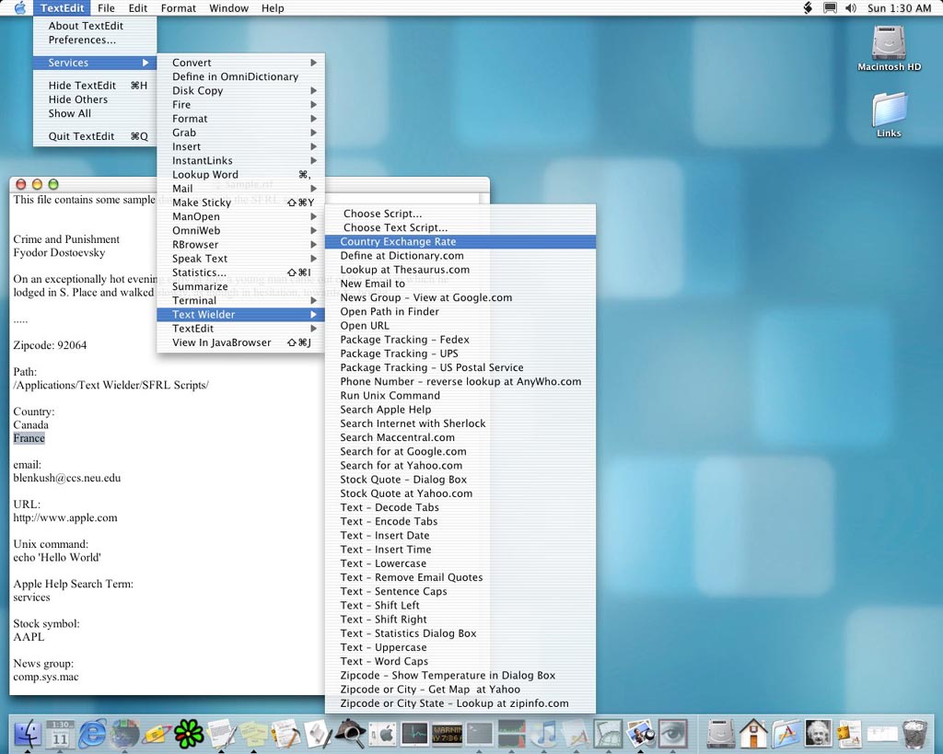The height and width of the screenshot is (754, 943).
Task: Expand the Terminal submenu
Action: pyautogui.click(x=240, y=301)
